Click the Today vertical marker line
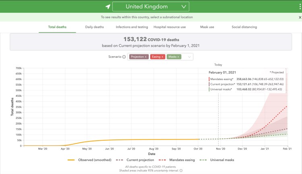This screenshot has height=174, width=302. click(x=218, y=104)
